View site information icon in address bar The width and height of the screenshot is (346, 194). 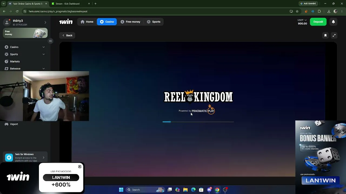25,11
